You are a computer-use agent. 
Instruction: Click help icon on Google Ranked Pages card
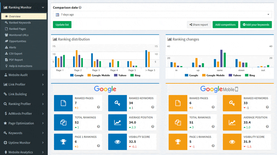[98, 107]
